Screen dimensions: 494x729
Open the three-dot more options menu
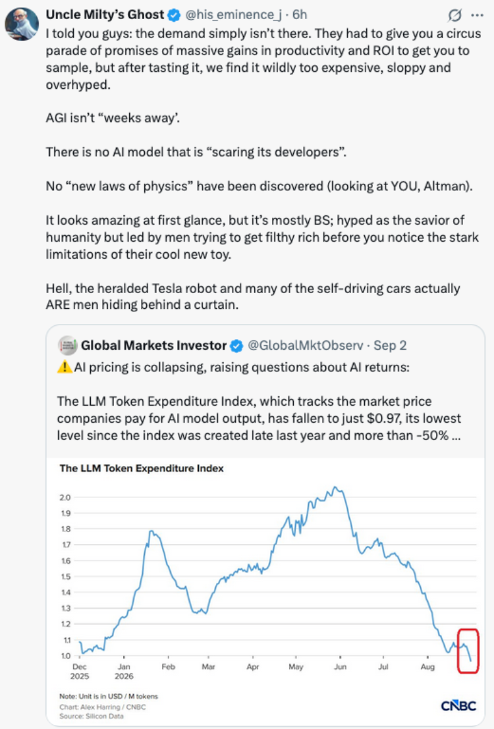477,15
